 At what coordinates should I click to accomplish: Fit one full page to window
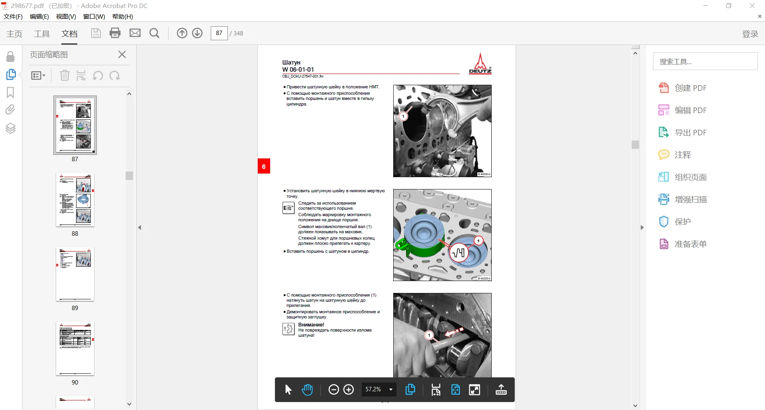[455, 390]
